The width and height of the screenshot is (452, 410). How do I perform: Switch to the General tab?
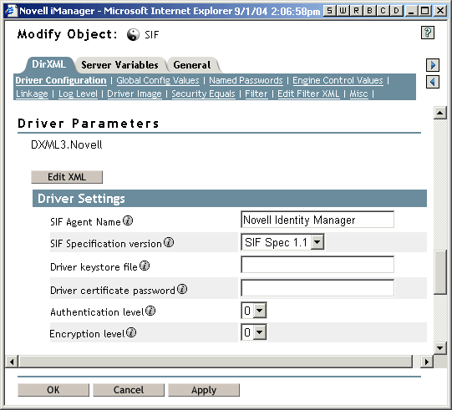[192, 65]
